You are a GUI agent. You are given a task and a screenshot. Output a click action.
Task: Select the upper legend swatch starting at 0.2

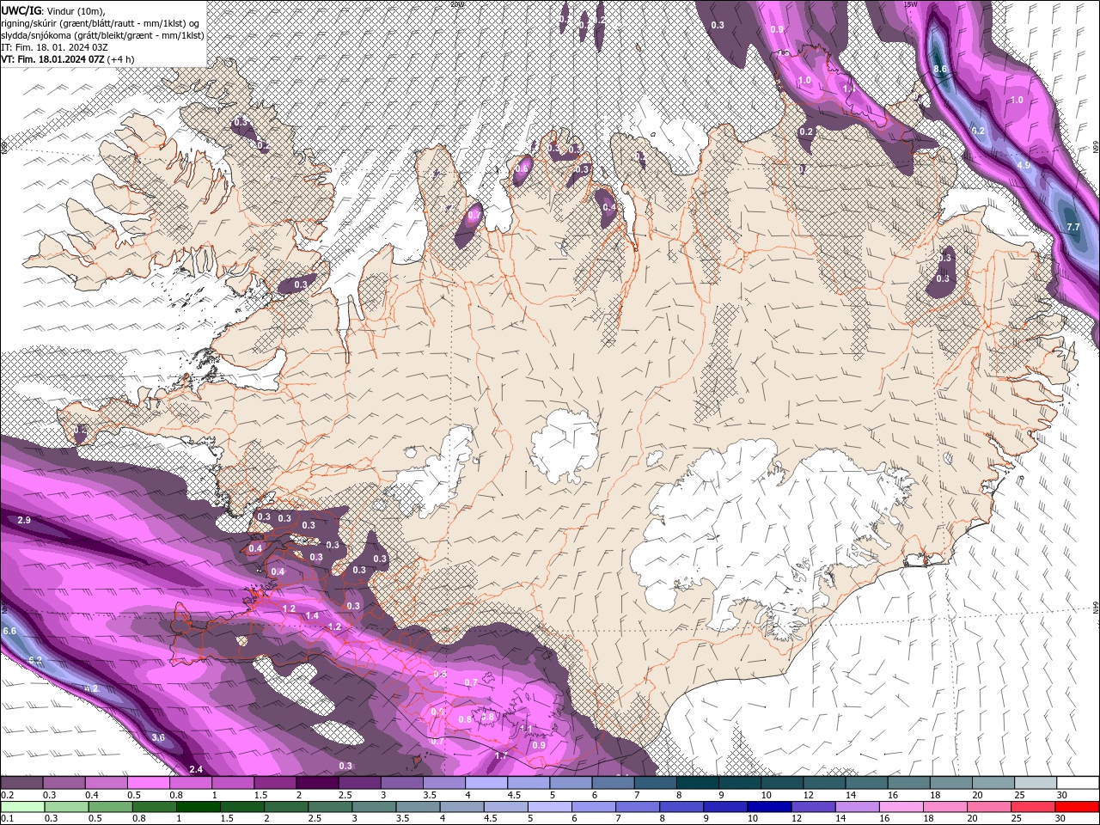(21, 782)
